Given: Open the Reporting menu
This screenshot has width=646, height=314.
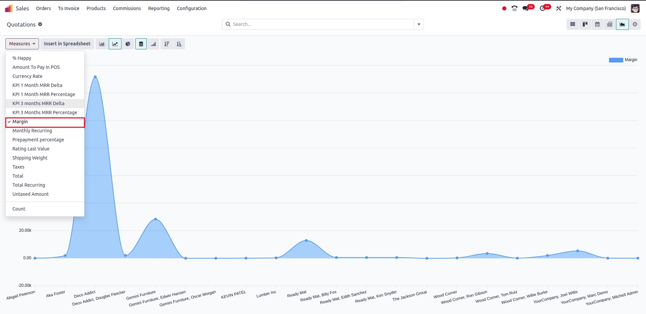Looking at the screenshot, I should [x=159, y=8].
